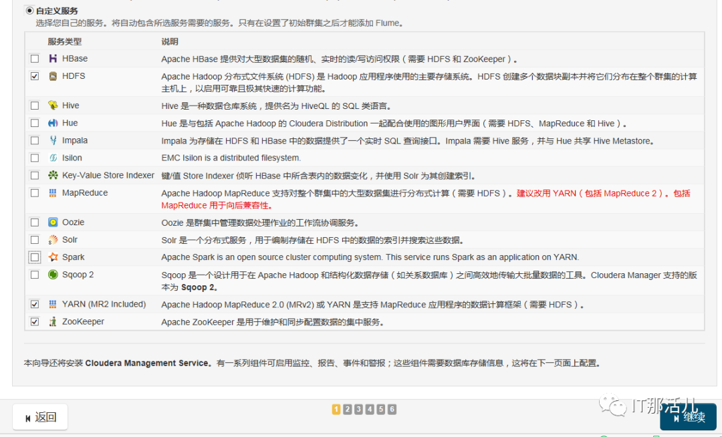Select the 自定义服务 radio button
Viewport: 722px width, 437px height.
[x=29, y=10]
